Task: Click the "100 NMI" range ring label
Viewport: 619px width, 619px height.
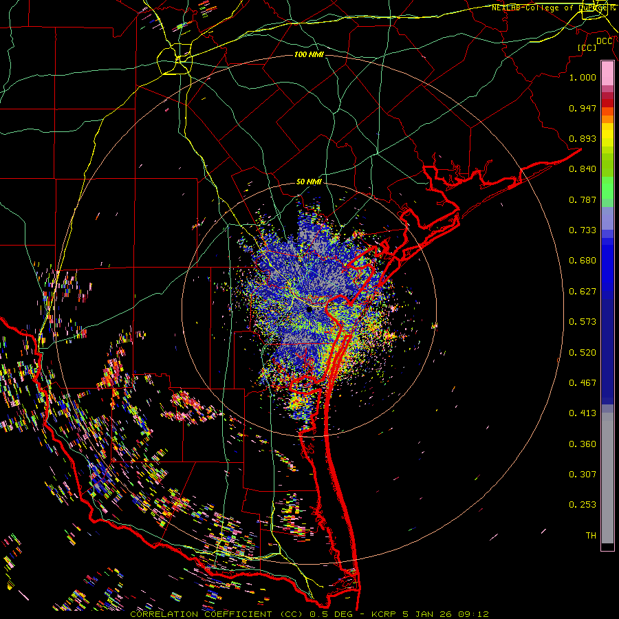Action: (309, 54)
